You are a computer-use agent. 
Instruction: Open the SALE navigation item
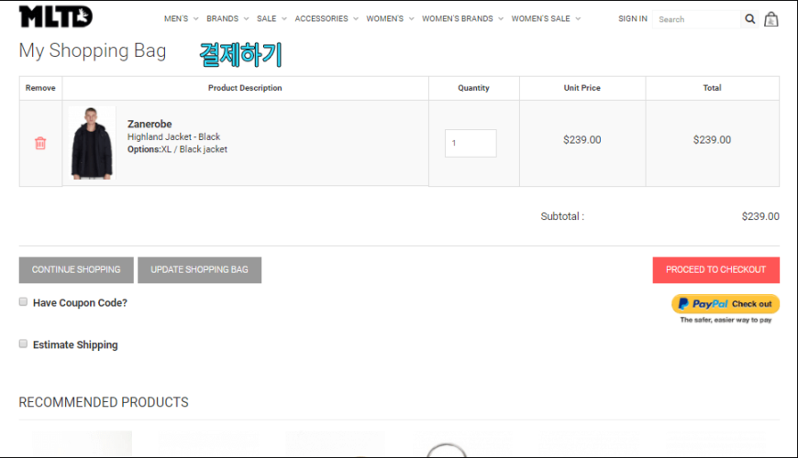(267, 19)
